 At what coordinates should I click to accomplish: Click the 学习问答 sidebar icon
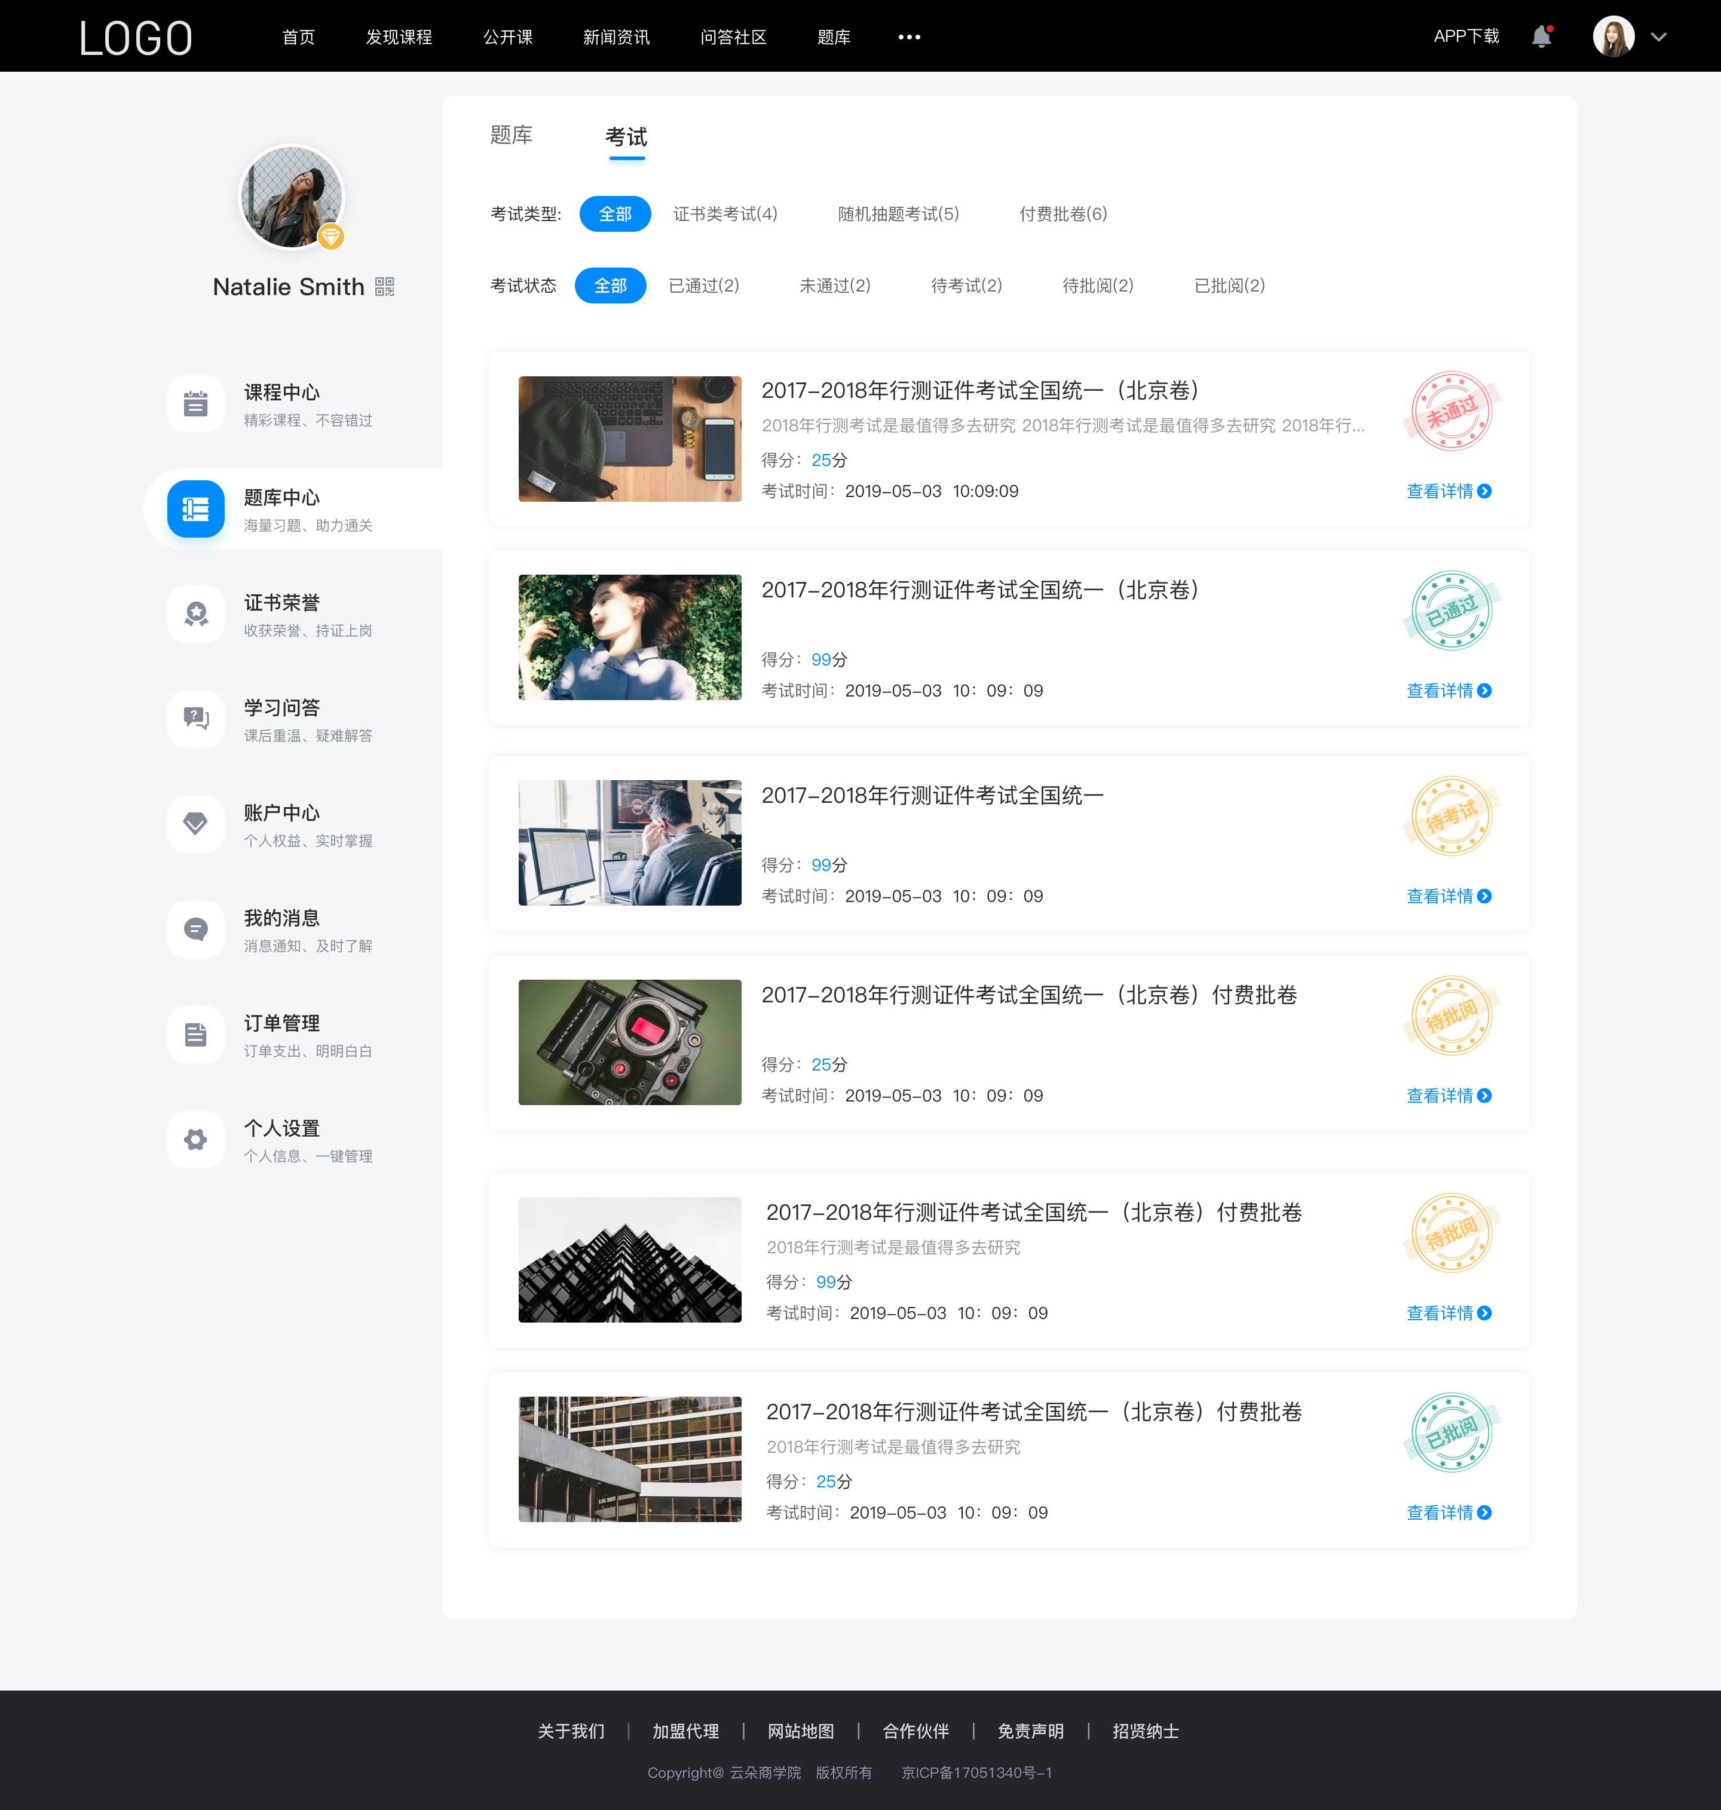pyautogui.click(x=194, y=717)
